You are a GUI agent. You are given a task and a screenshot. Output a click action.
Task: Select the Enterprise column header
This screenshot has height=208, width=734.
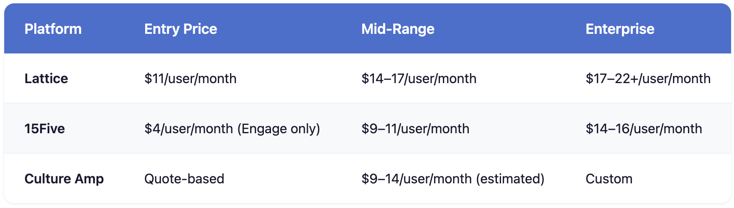click(x=620, y=29)
